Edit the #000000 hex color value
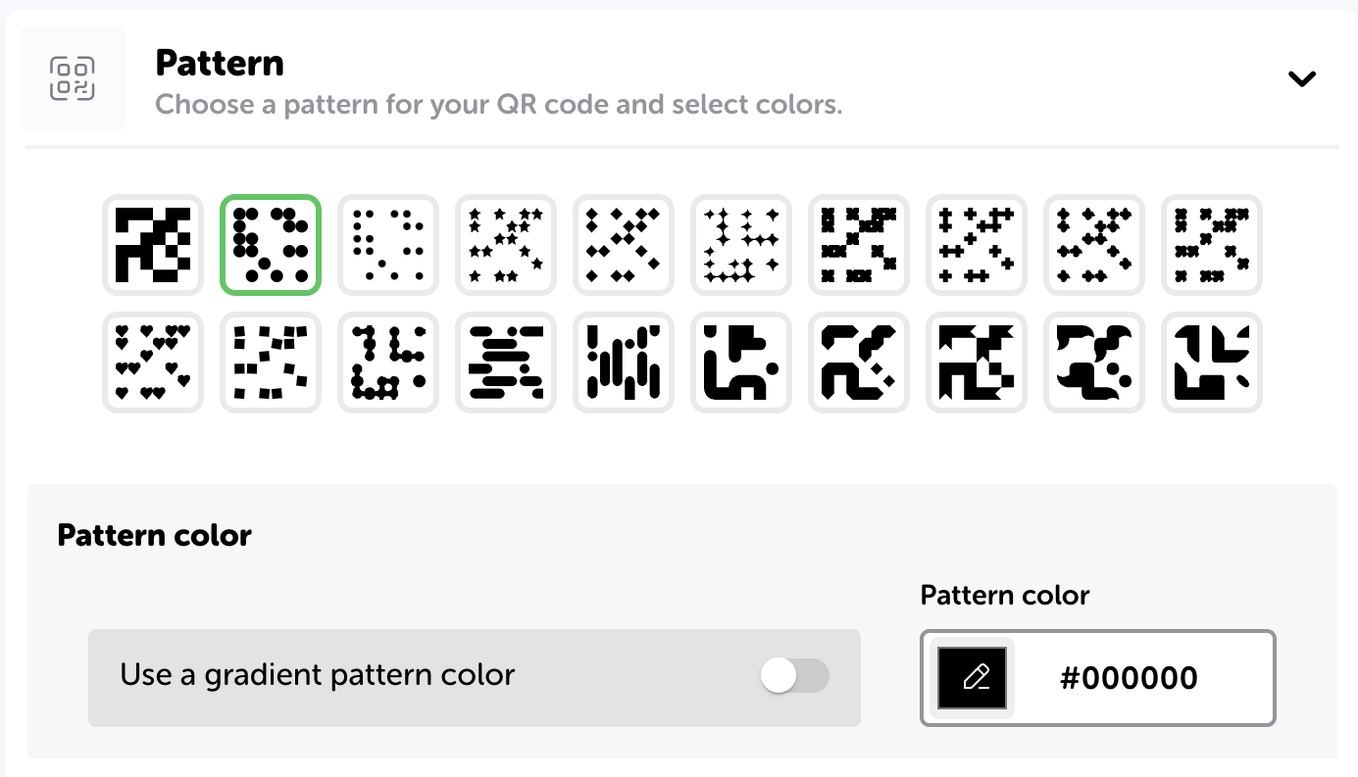The height and width of the screenshot is (777, 1358). (1129, 677)
